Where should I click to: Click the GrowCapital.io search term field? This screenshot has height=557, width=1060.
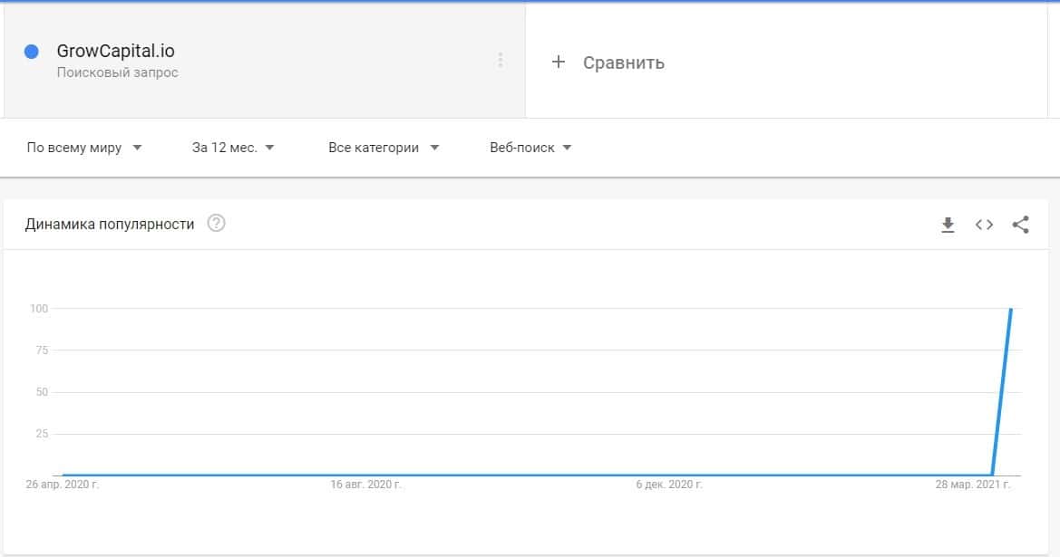click(115, 52)
